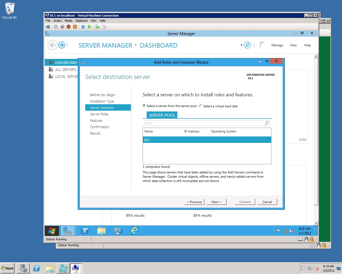
Task: Click the Server Roles wizard step
Action: coord(99,114)
